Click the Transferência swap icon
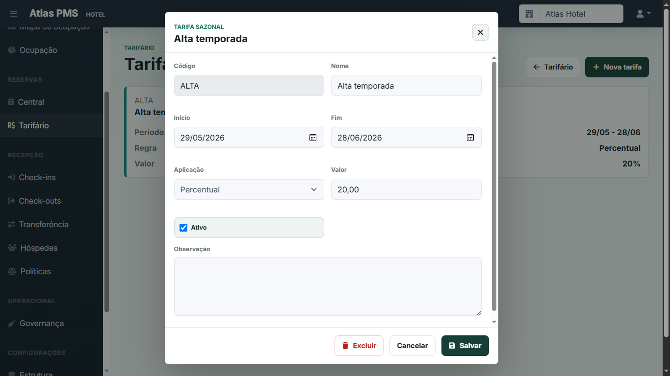Image resolution: width=670 pixels, height=376 pixels. pos(11,224)
